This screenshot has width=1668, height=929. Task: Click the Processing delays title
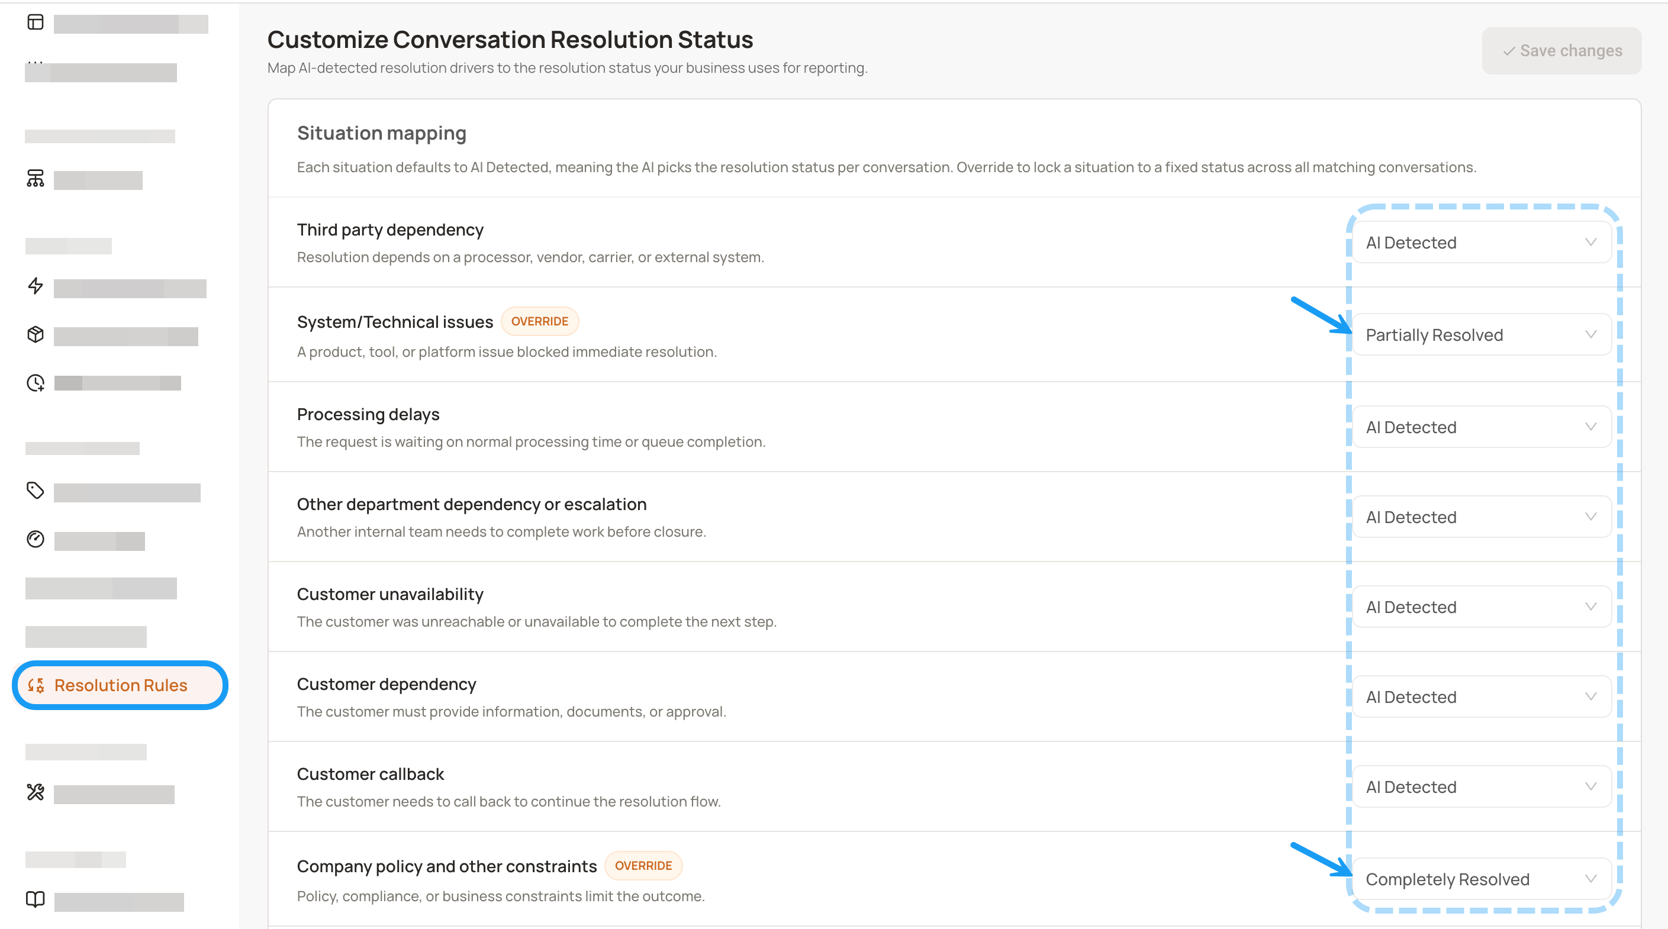pyautogui.click(x=368, y=414)
